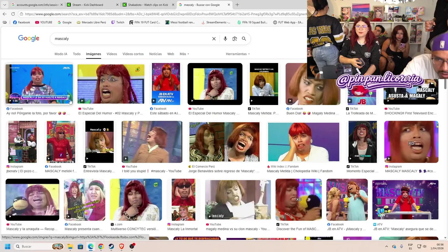
Task: Select the Imágenes tab
Action: [x=93, y=54]
